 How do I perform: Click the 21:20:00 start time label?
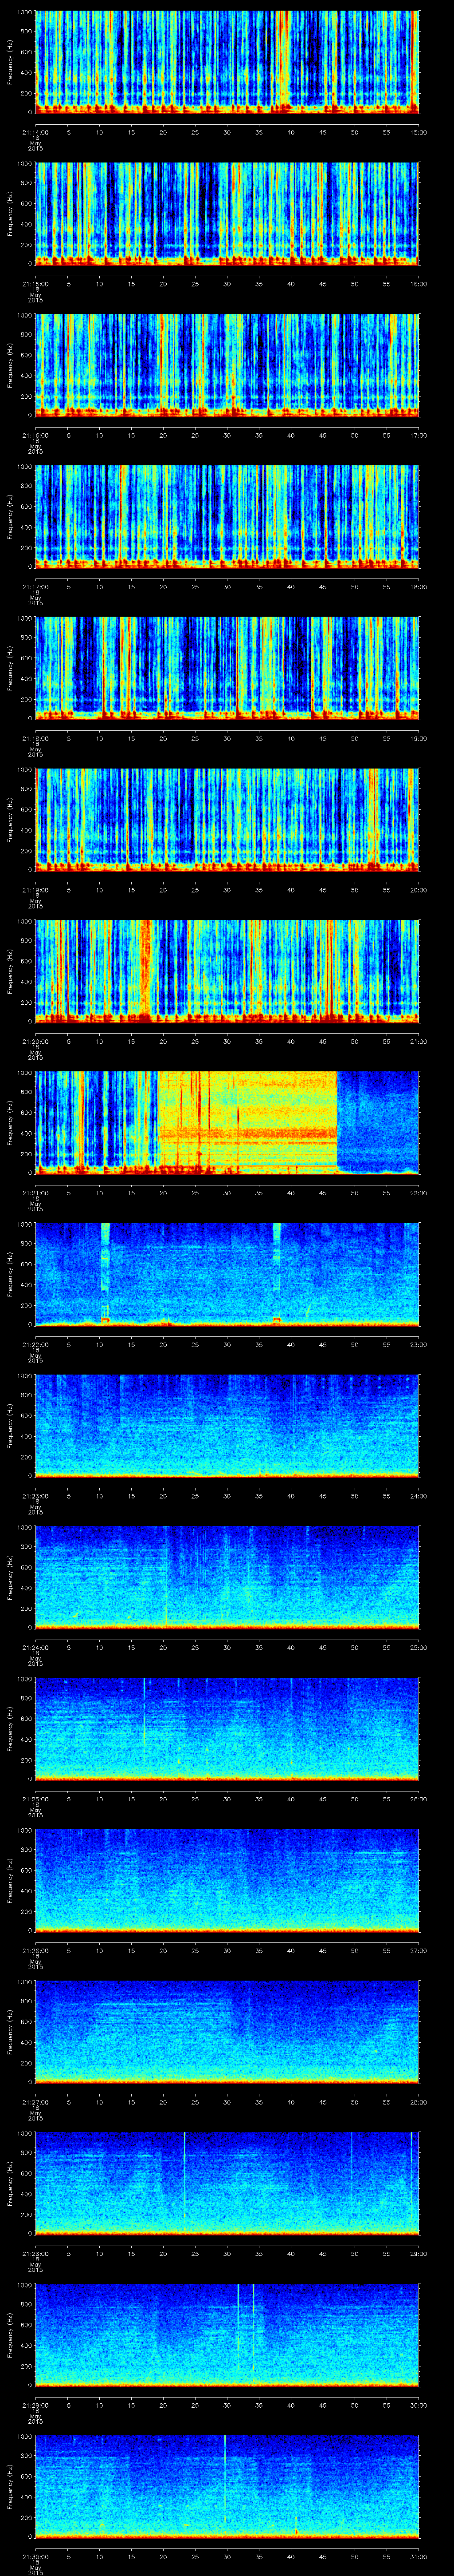coord(35,1041)
